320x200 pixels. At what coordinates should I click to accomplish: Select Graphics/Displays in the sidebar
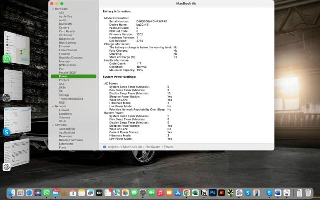(70, 58)
